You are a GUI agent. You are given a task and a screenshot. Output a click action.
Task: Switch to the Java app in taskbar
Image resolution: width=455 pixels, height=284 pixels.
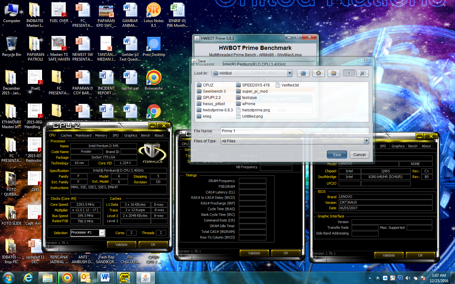click(145, 278)
